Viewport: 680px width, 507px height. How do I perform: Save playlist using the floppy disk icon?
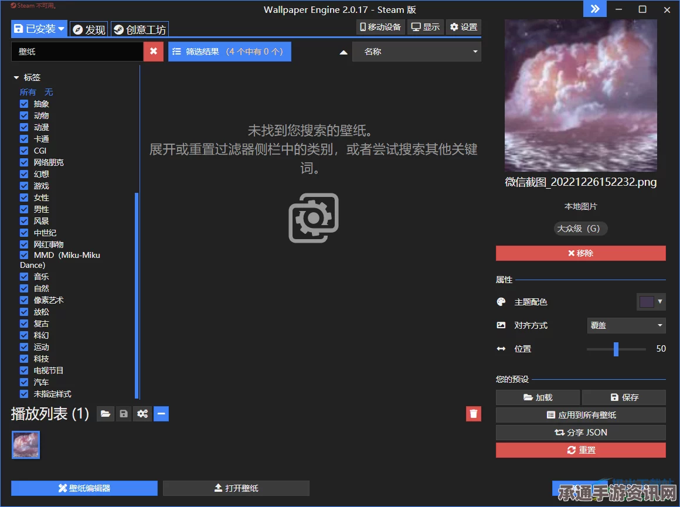point(124,414)
